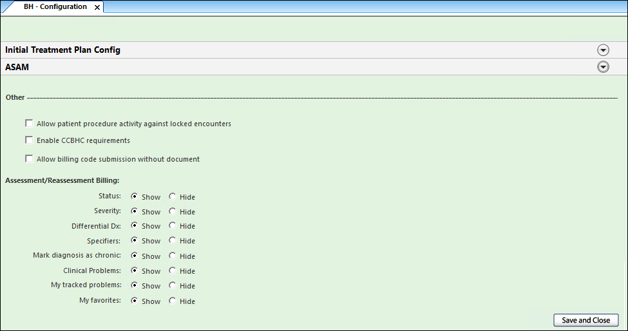Viewport: 628px width, 331px height.
Task: Enable Allow patient procedure activity against locked encounters
Action: click(29, 123)
